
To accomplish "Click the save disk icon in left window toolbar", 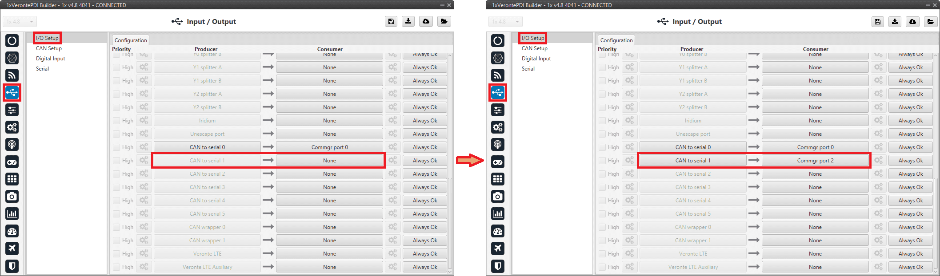I will pos(391,21).
